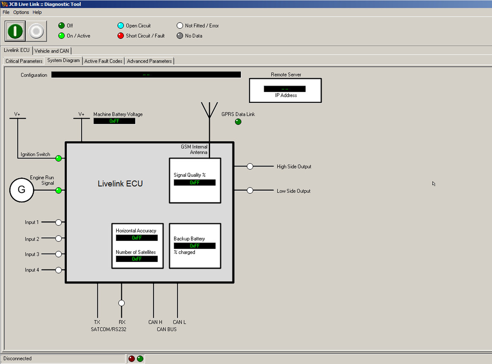Click the Low Side Output indicator circle
Viewport: 492px width, 364px height.
(250, 190)
